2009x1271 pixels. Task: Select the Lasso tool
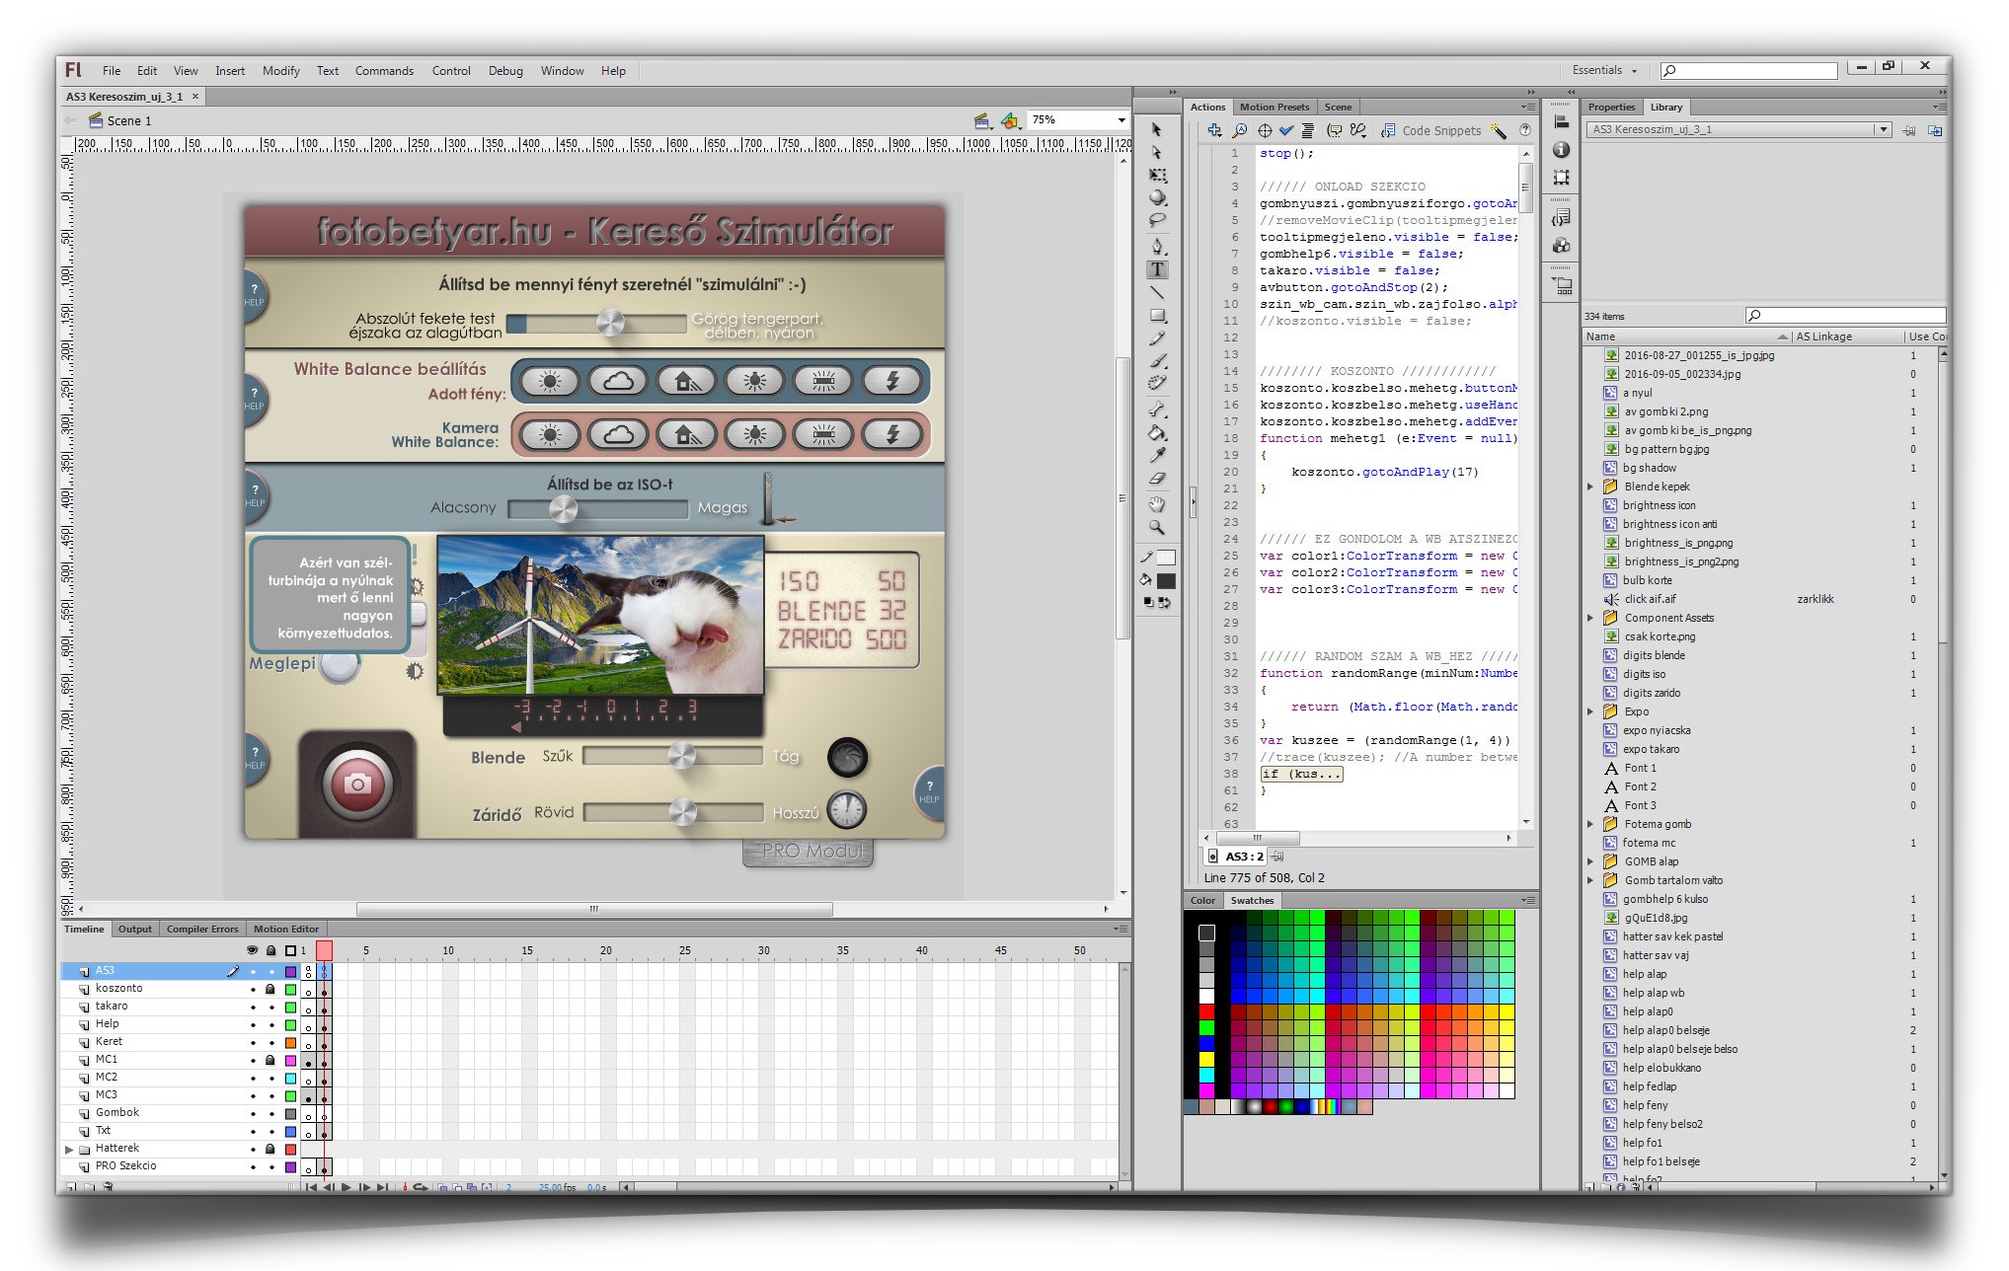pos(1158,221)
